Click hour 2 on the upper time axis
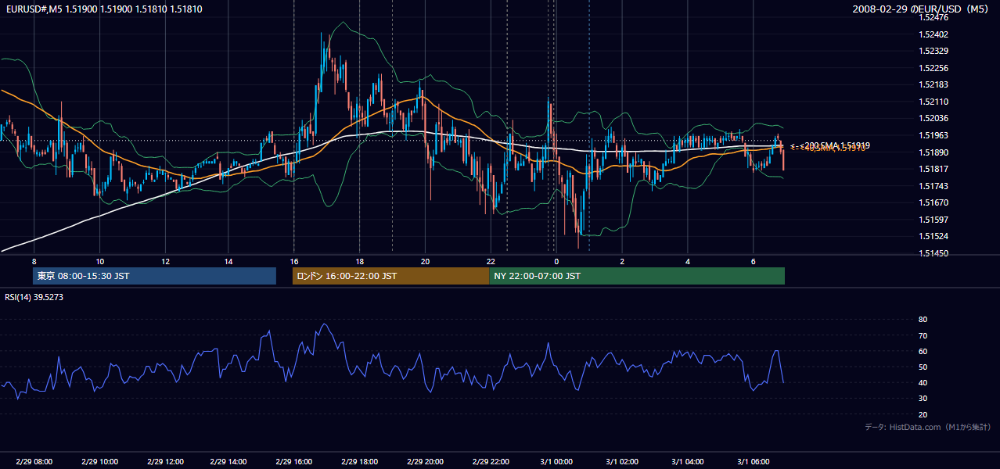Image resolution: width=1000 pixels, height=469 pixels. coord(622,261)
